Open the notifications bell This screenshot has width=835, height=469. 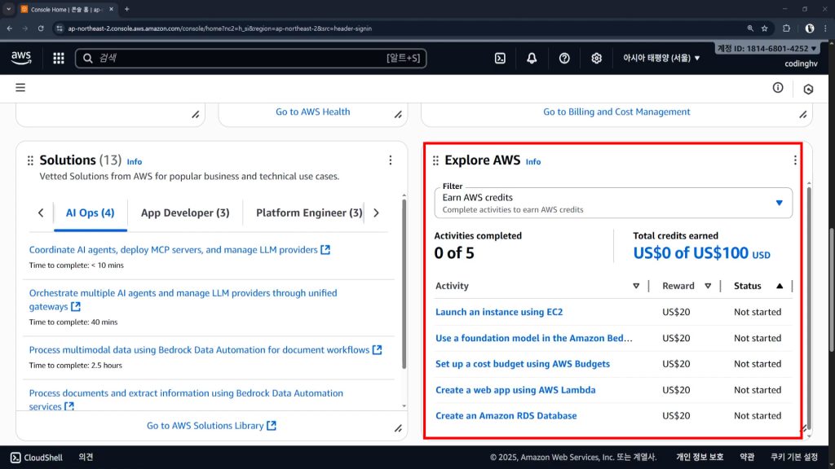532,58
